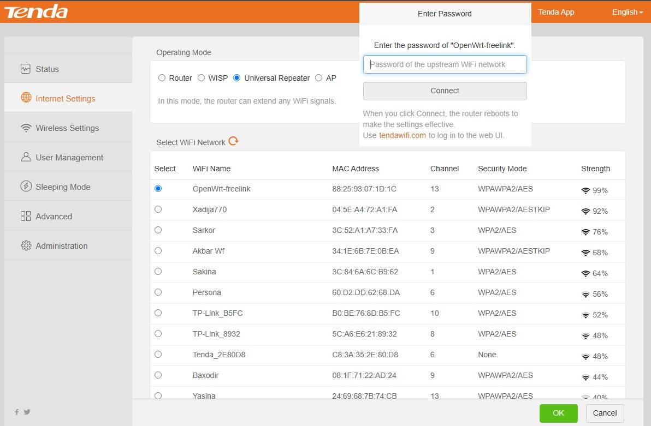Follow the tendawifi.com link

(403, 135)
